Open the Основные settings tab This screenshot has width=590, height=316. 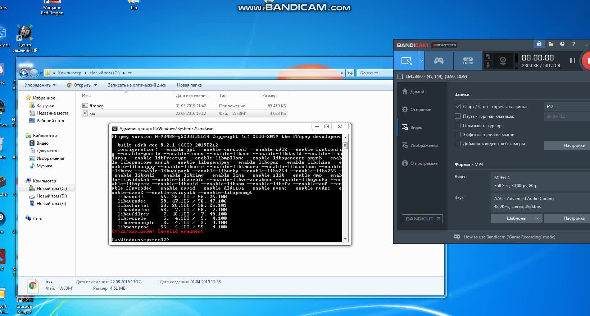[422, 110]
